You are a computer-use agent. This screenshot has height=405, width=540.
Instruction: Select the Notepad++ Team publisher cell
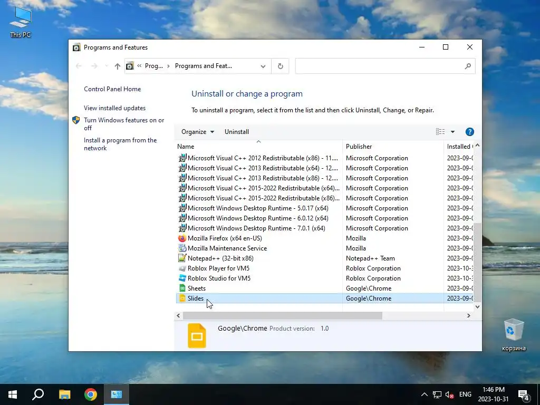pyautogui.click(x=370, y=258)
